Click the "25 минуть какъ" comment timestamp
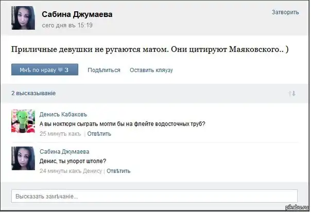 click(x=60, y=133)
